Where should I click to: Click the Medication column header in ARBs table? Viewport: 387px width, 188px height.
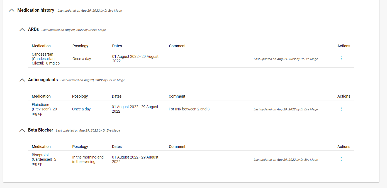pos(41,46)
